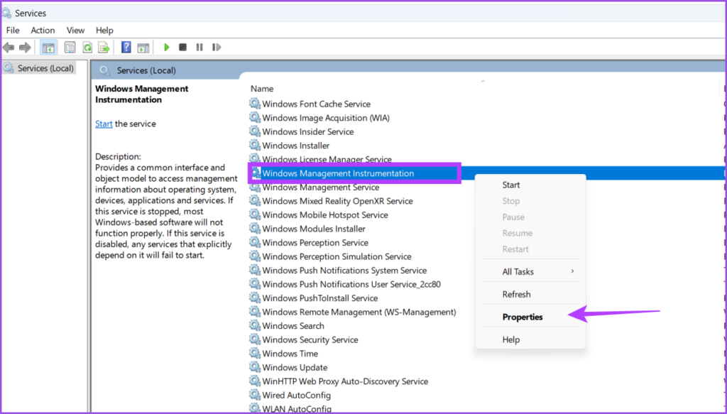
Task: Open the File menu
Action: (13, 30)
